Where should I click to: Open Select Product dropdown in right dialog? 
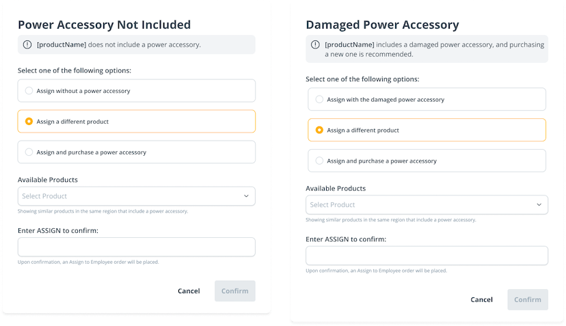[417, 204]
